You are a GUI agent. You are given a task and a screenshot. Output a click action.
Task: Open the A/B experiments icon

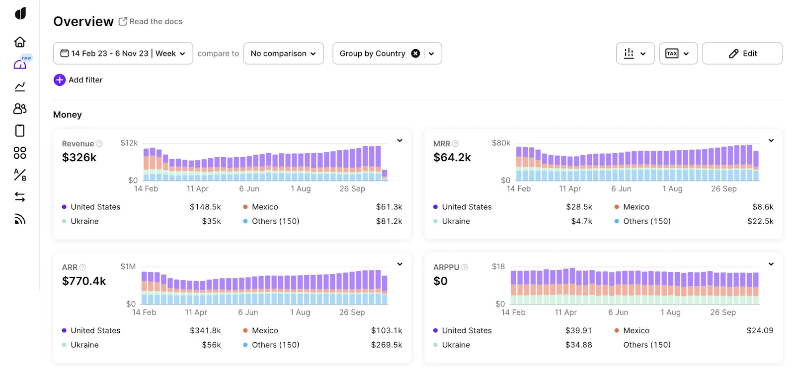[20, 175]
